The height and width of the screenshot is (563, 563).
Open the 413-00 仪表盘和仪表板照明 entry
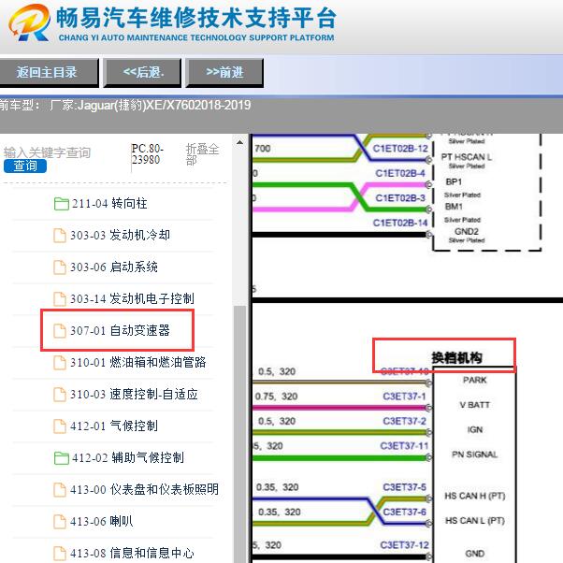144,489
